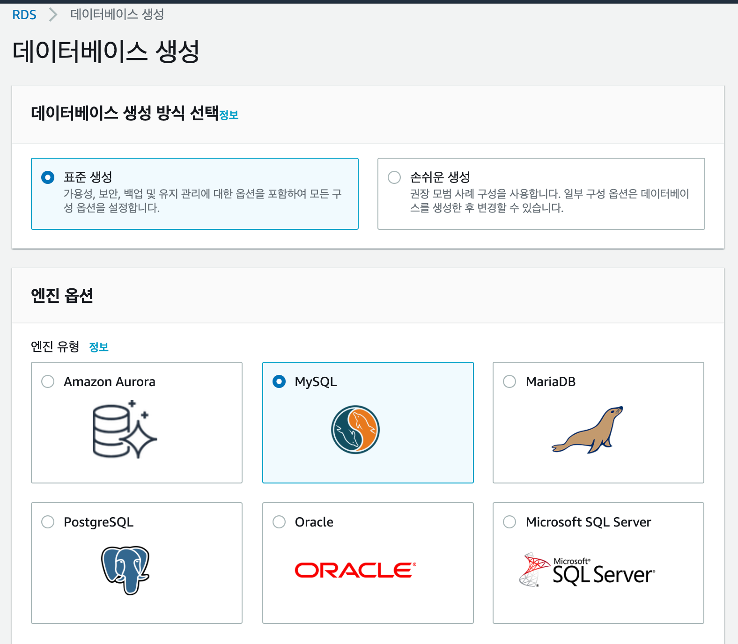Click the 엔진 유형 field label
The image size is (738, 644).
[55, 346]
